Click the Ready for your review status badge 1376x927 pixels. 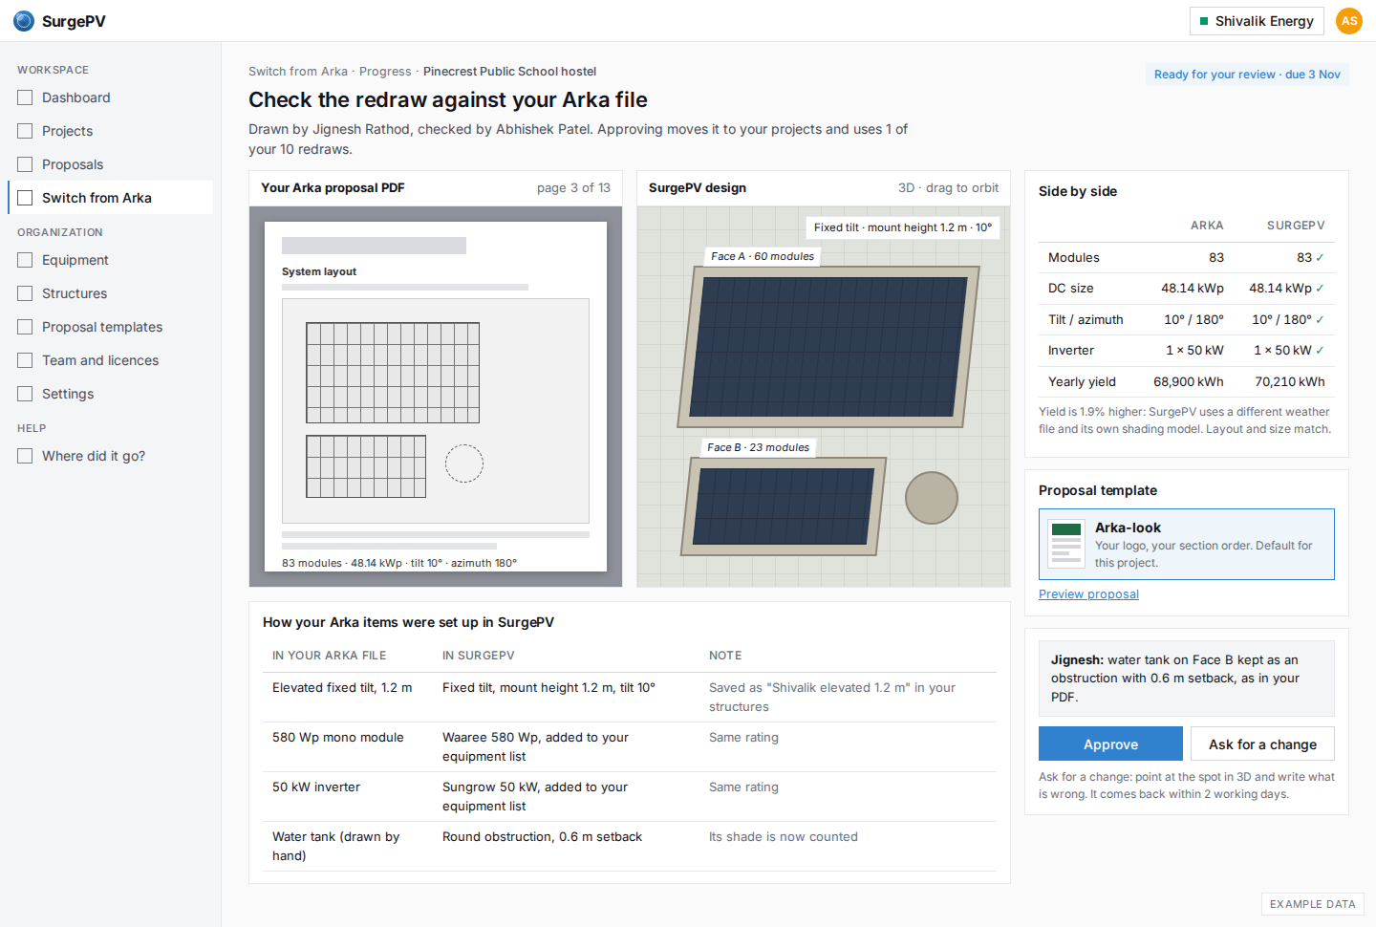1247,75
